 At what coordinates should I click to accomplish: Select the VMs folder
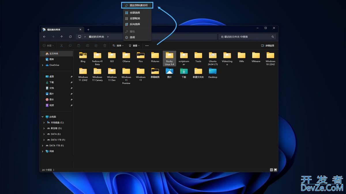tap(242, 57)
